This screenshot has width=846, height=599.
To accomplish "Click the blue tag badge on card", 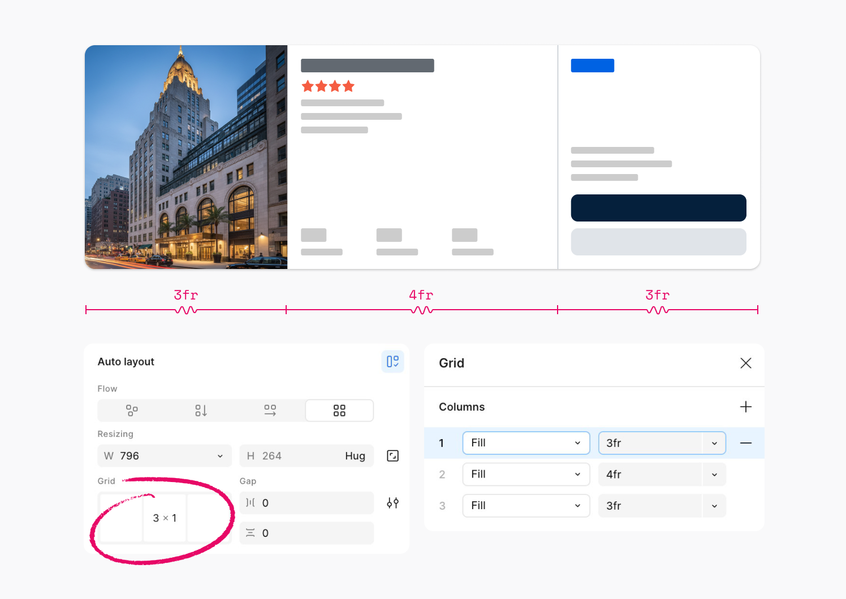I will [x=593, y=66].
